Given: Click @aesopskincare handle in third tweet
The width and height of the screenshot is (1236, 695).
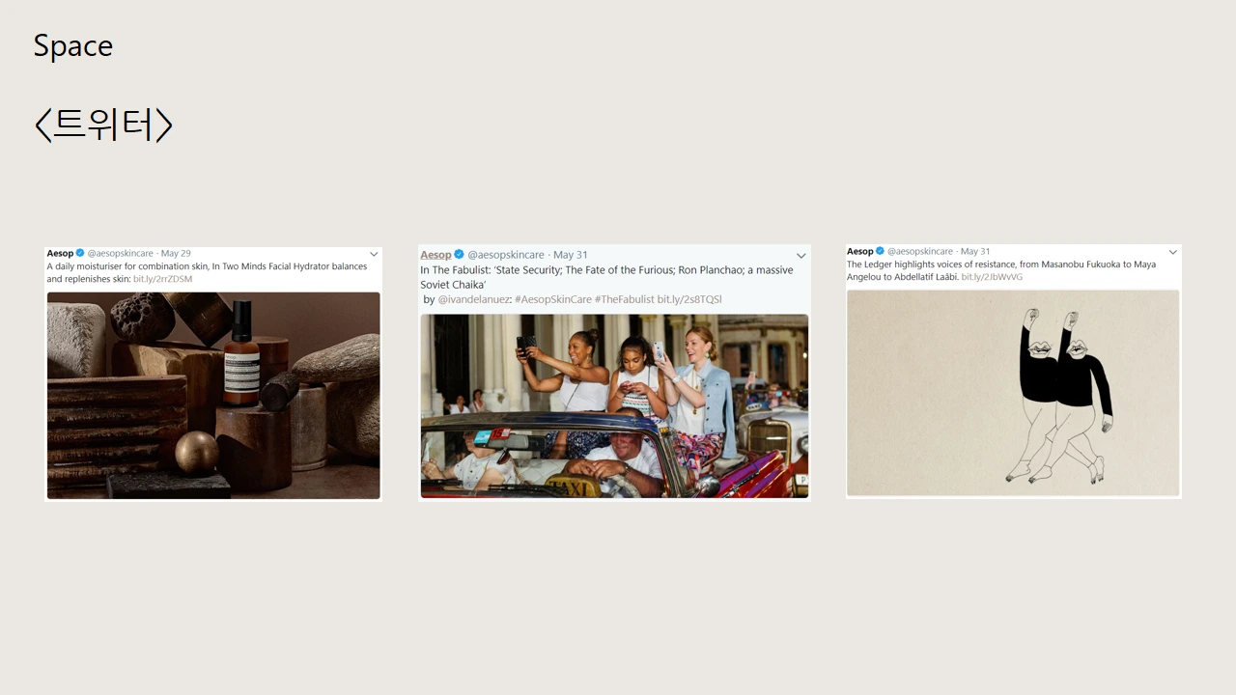Looking at the screenshot, I should coord(920,251).
